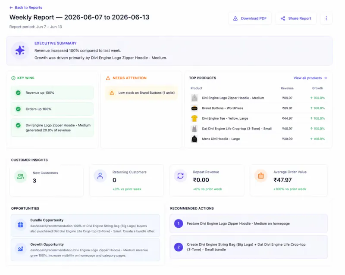Viewport: 345px width, 275px height.
Task: Click Mens Divi Hoodie black thumbnail
Action: (194, 139)
